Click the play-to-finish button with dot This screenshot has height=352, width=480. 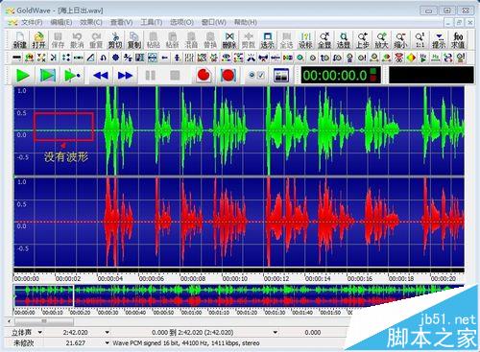point(73,76)
